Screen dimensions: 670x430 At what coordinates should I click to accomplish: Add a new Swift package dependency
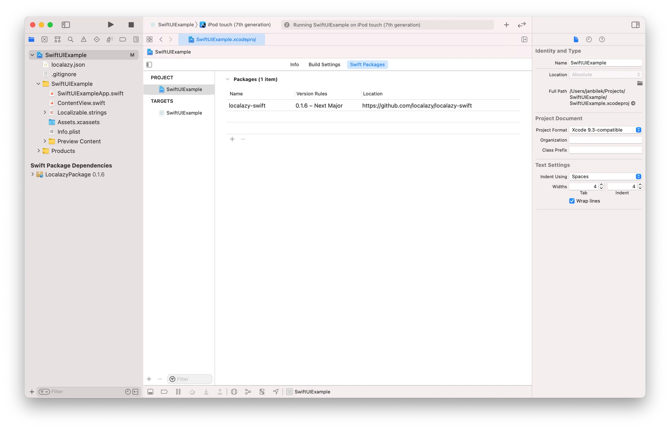click(232, 139)
